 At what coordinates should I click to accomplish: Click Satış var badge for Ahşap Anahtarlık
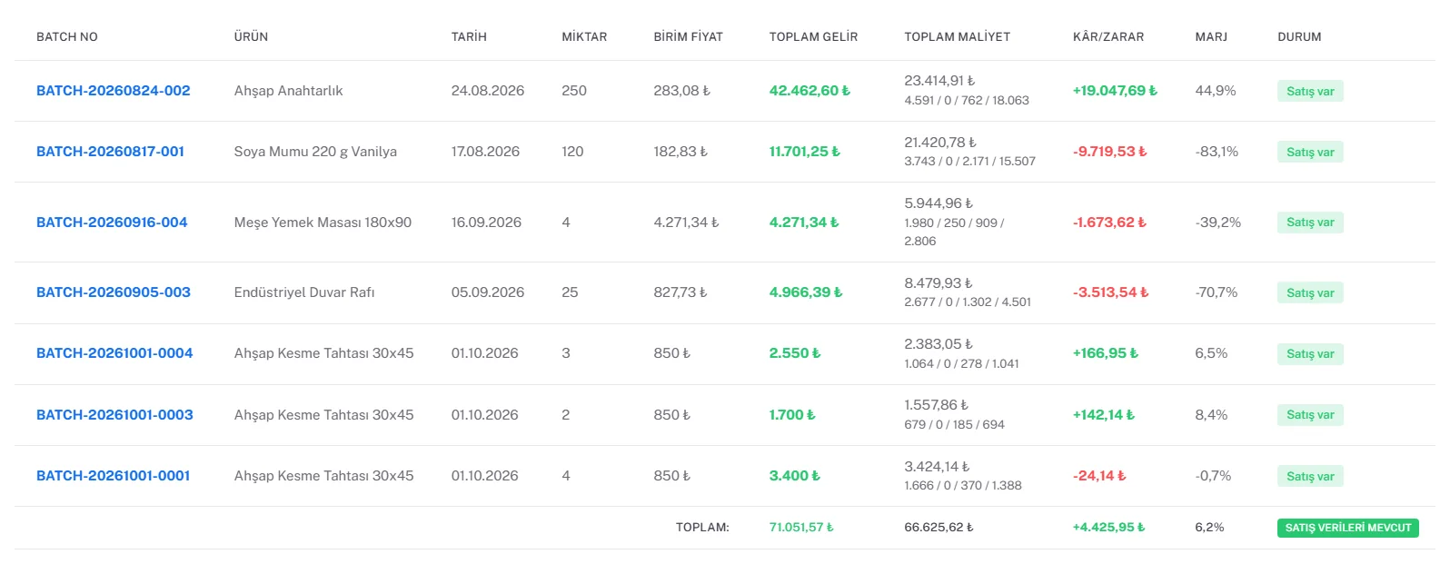1310,92
